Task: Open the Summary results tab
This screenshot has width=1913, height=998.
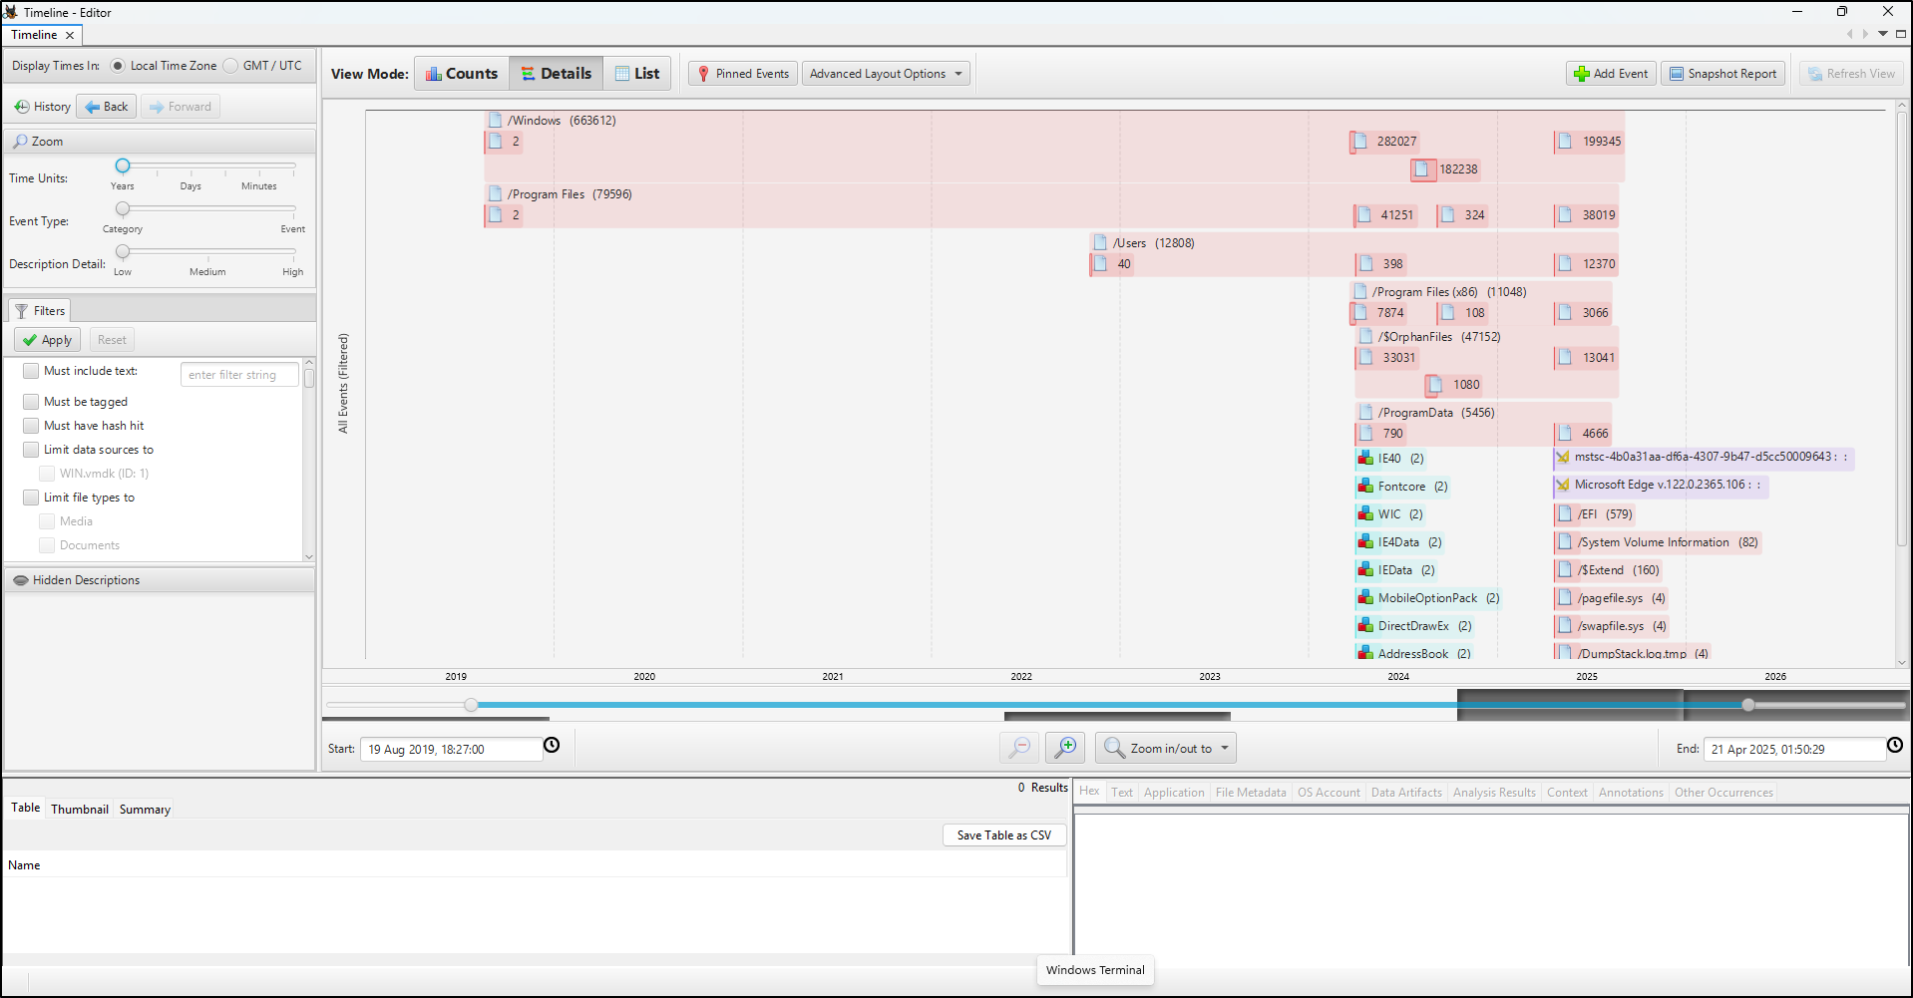Action: [145, 810]
